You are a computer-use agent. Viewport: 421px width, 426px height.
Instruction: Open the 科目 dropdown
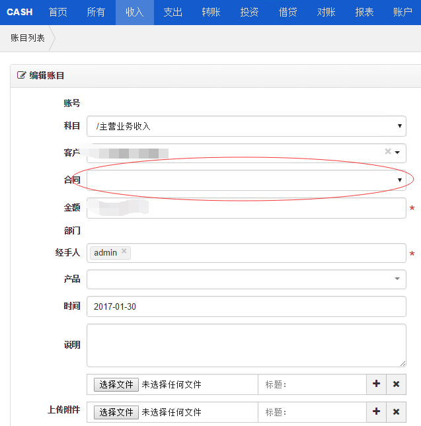pos(246,125)
